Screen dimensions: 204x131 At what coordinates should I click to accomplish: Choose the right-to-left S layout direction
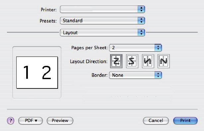pyautogui.click(x=132, y=61)
